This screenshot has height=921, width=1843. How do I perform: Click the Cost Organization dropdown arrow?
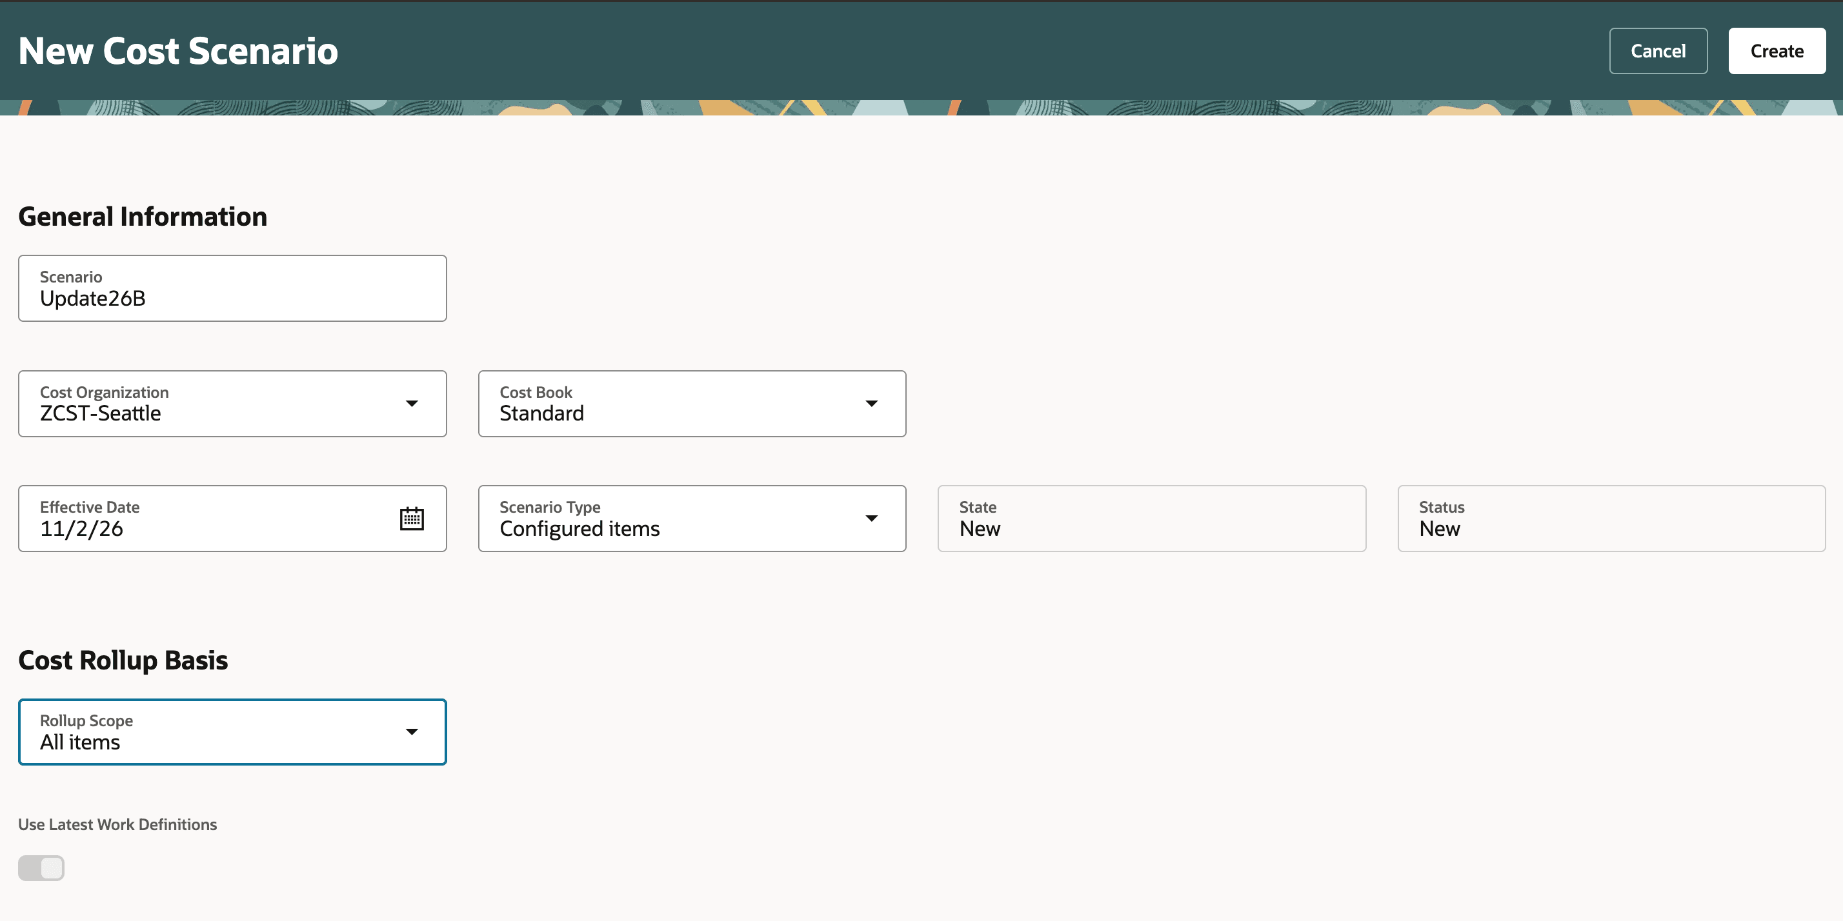412,403
